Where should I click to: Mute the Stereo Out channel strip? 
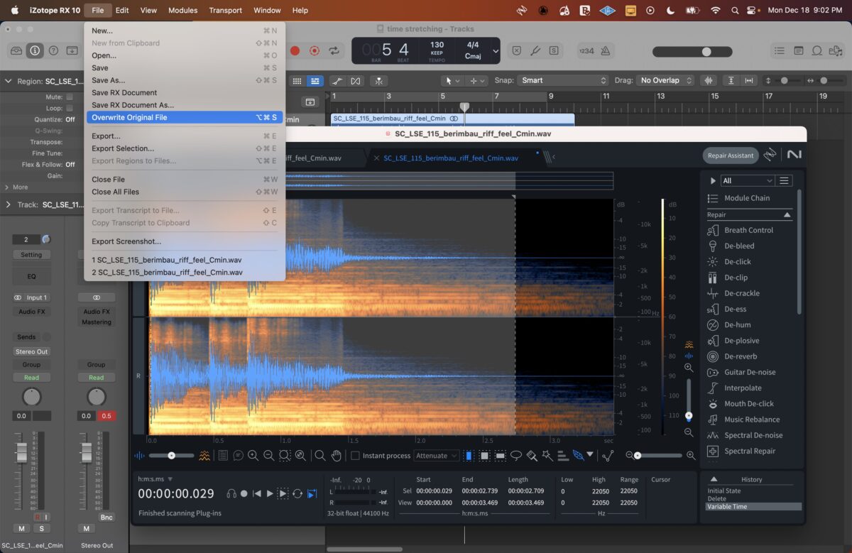click(x=86, y=528)
